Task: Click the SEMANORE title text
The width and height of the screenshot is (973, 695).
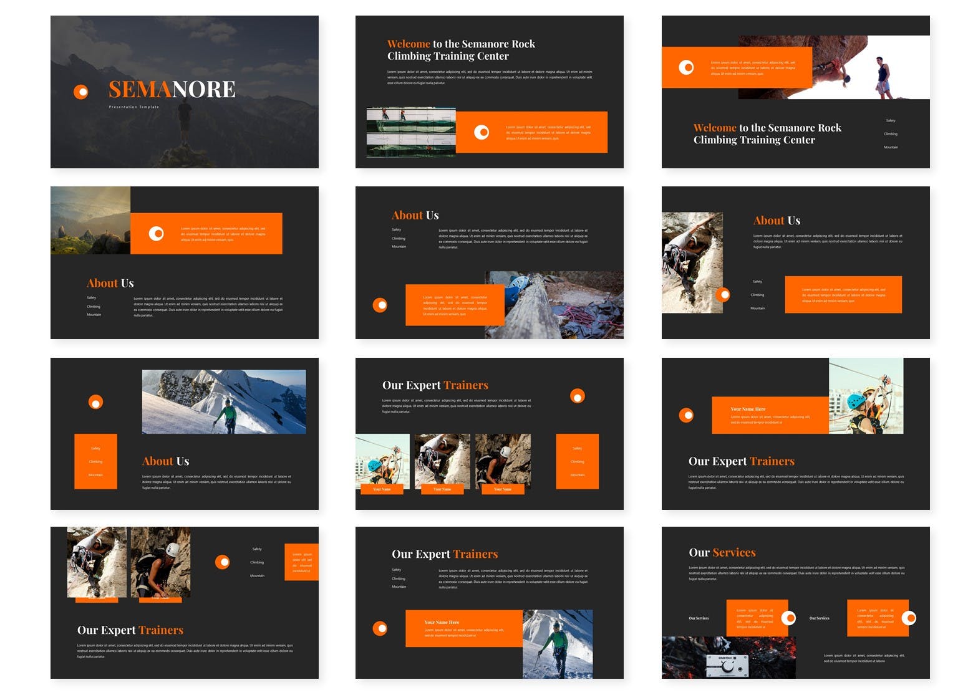Action: 172,90
